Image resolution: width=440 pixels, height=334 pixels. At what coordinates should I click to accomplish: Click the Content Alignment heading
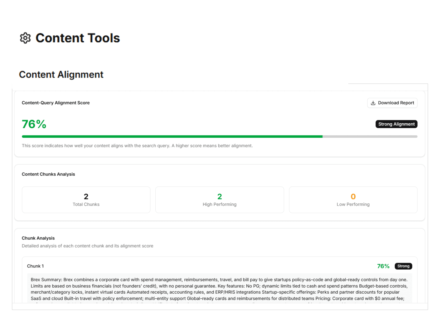click(61, 75)
